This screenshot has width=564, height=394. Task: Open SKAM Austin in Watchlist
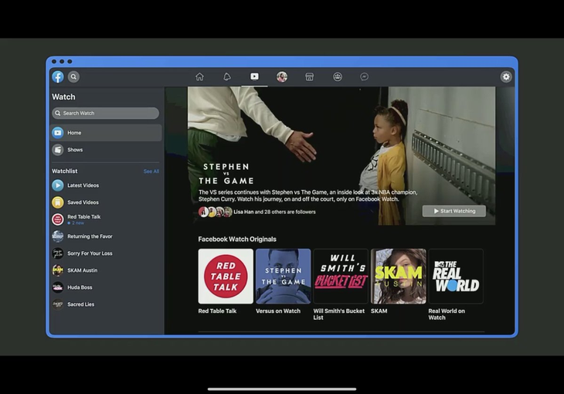[x=106, y=270]
